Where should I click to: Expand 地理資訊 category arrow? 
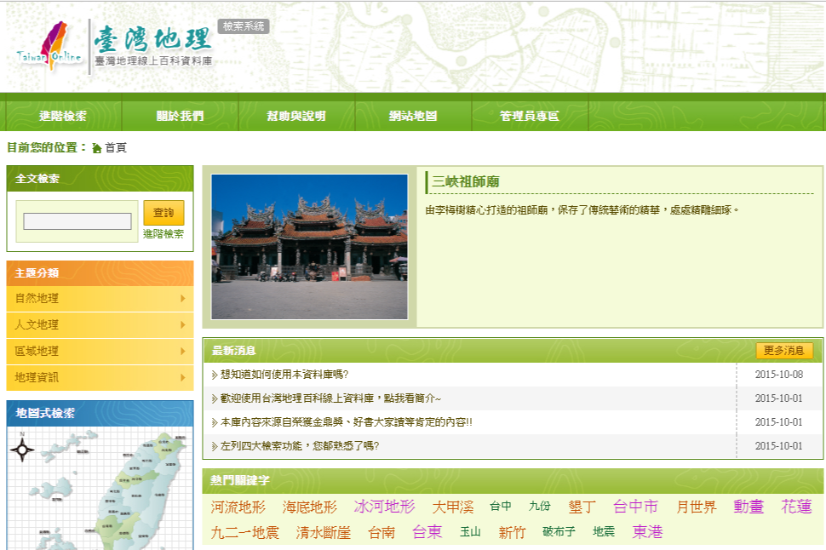[x=183, y=377]
